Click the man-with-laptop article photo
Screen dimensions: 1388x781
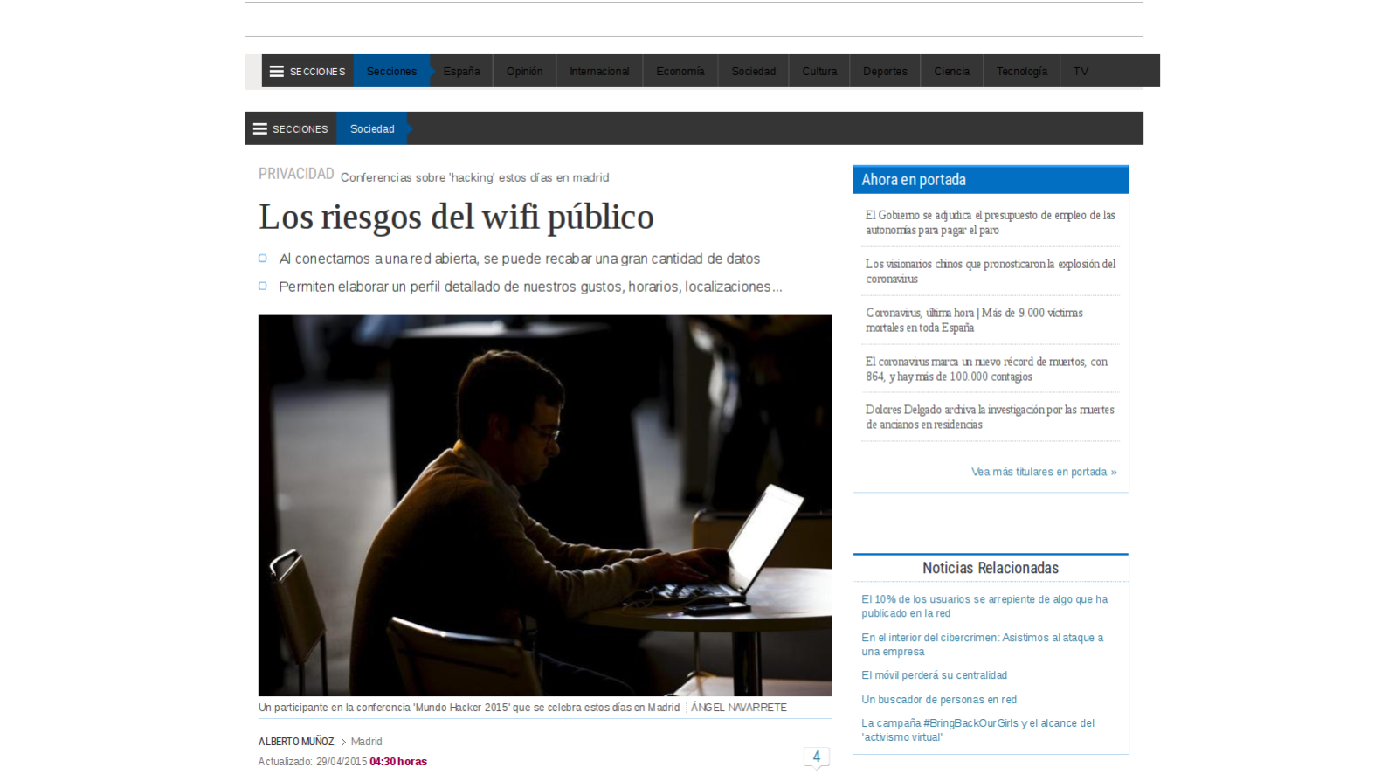point(544,505)
